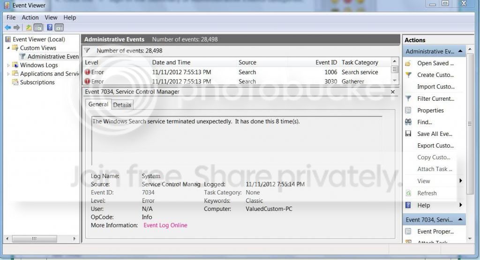This screenshot has width=480, height=260.
Task: Go back with the toolbar Back arrow
Action: pos(8,28)
